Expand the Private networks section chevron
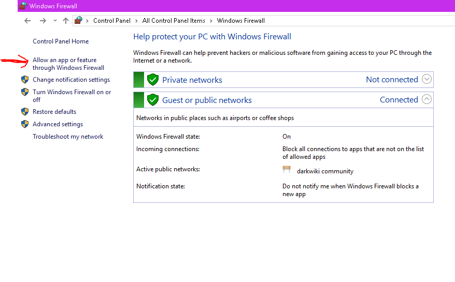 426,79
